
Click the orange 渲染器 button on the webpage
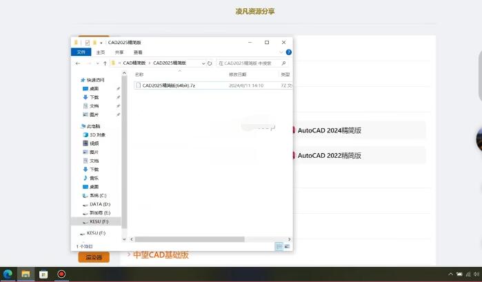pyautogui.click(x=94, y=257)
